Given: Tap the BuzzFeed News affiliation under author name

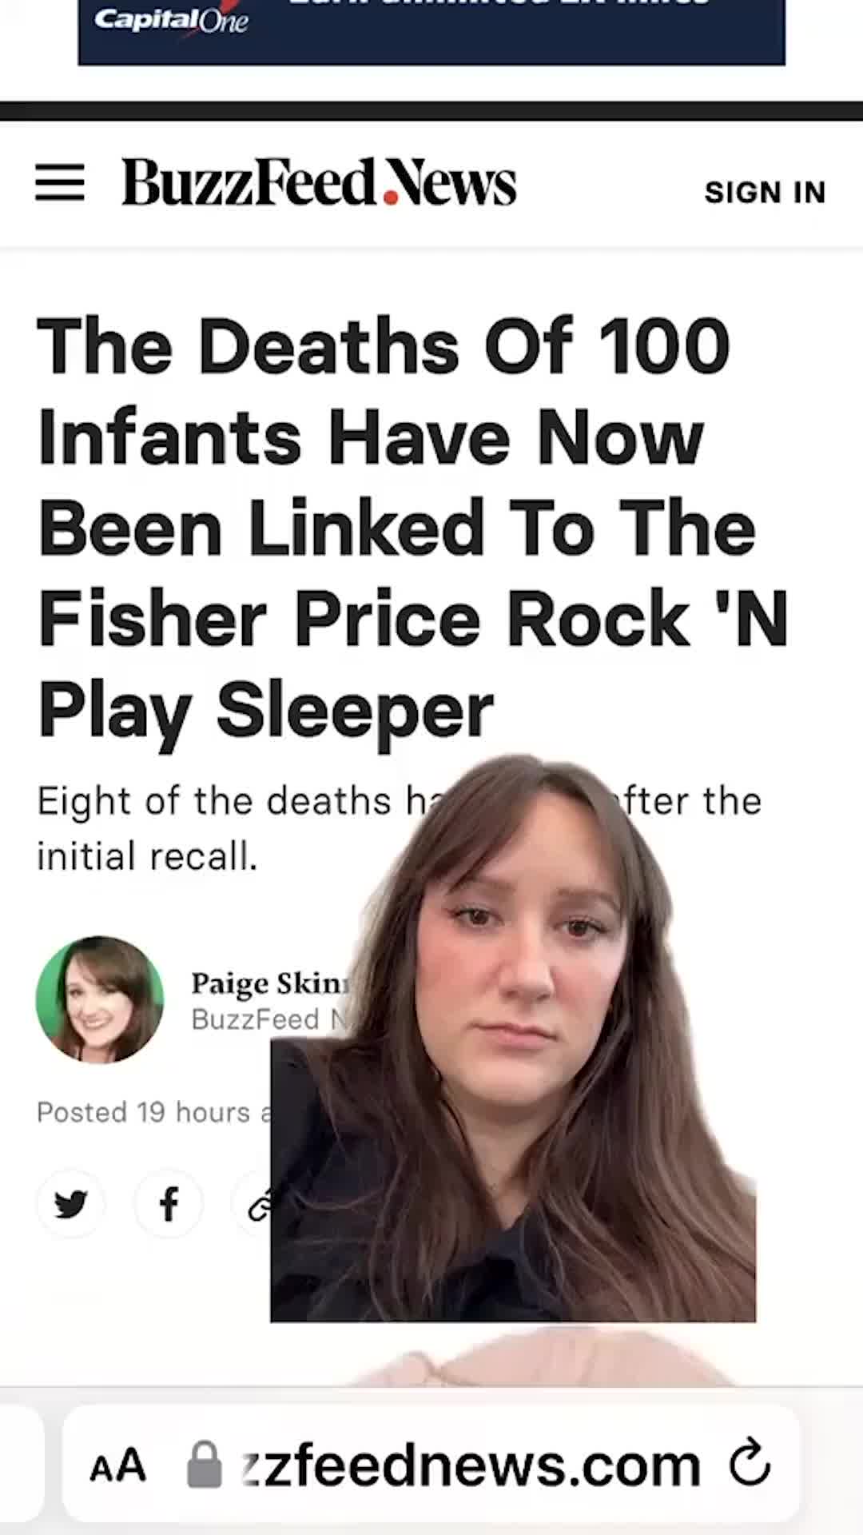Looking at the screenshot, I should pos(270,1019).
